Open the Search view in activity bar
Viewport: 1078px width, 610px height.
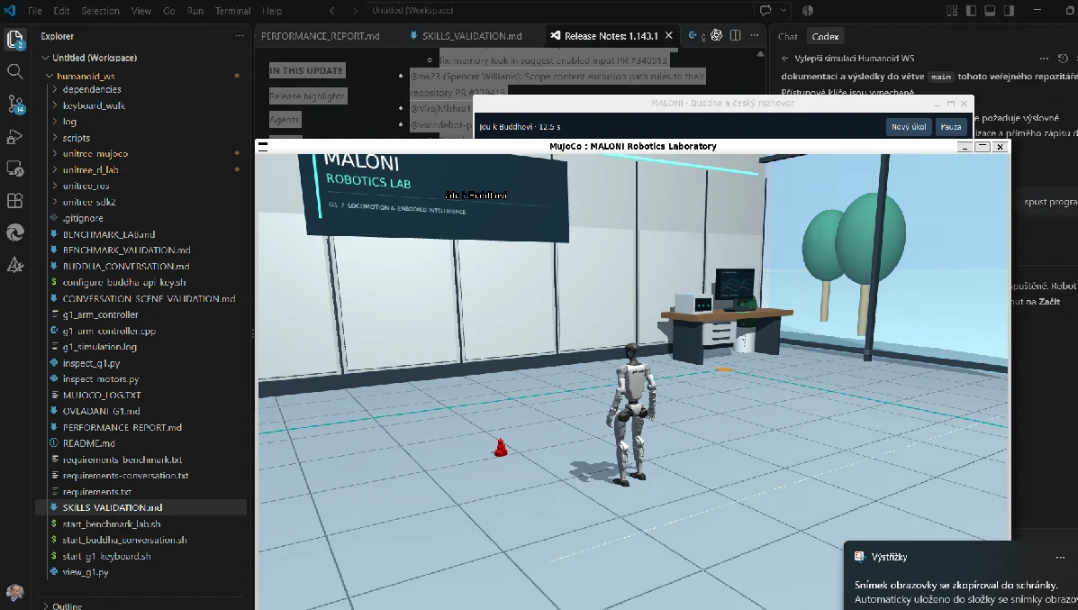(x=14, y=71)
